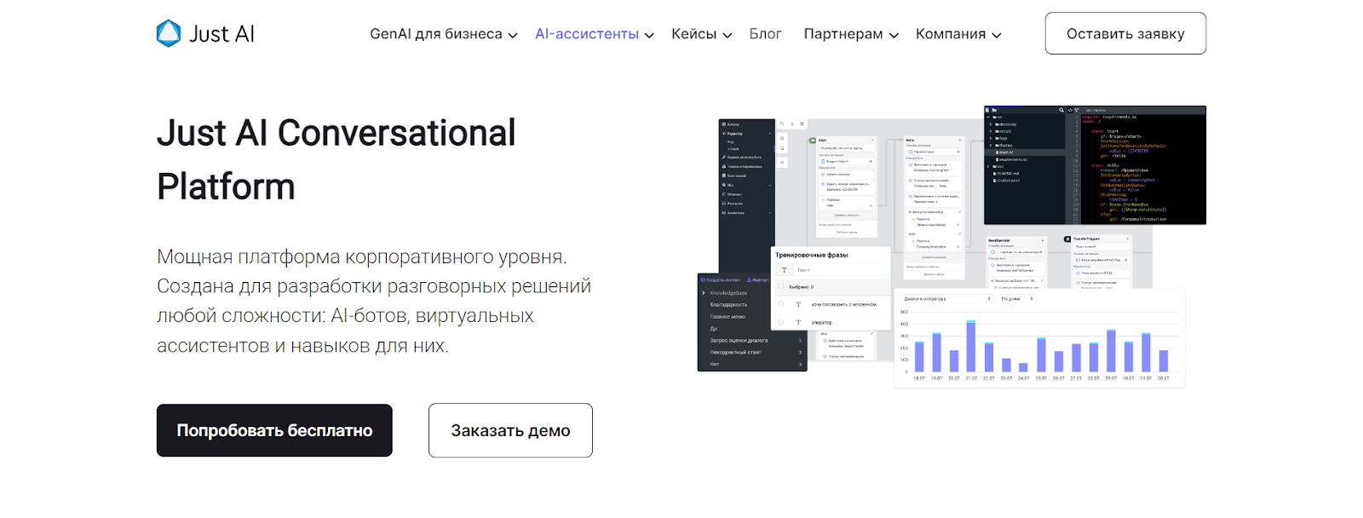The image size is (1363, 518).
Task: Expand the GenAI для бизнеса dropdown menu
Action: tap(443, 34)
